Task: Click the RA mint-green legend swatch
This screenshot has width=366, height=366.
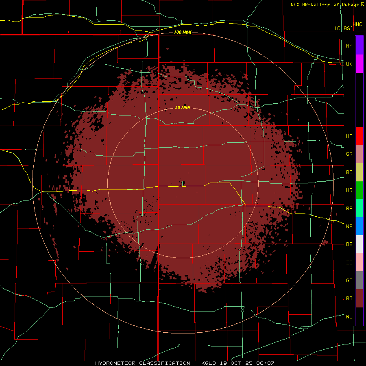Action: click(x=359, y=208)
